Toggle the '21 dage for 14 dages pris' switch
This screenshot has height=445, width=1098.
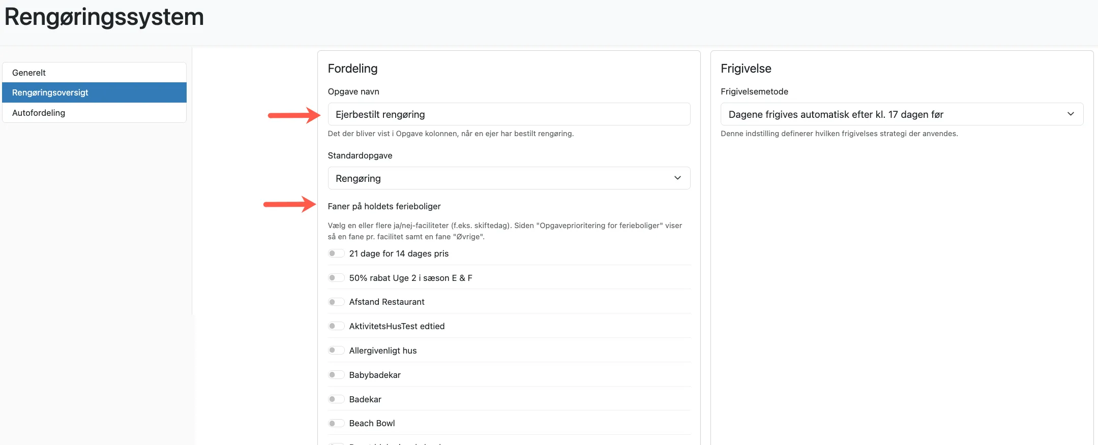(336, 253)
